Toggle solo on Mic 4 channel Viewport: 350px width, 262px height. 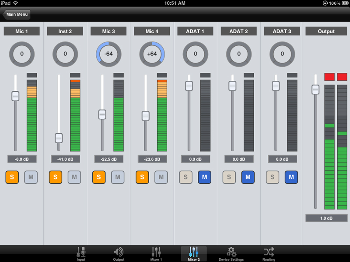142,177
